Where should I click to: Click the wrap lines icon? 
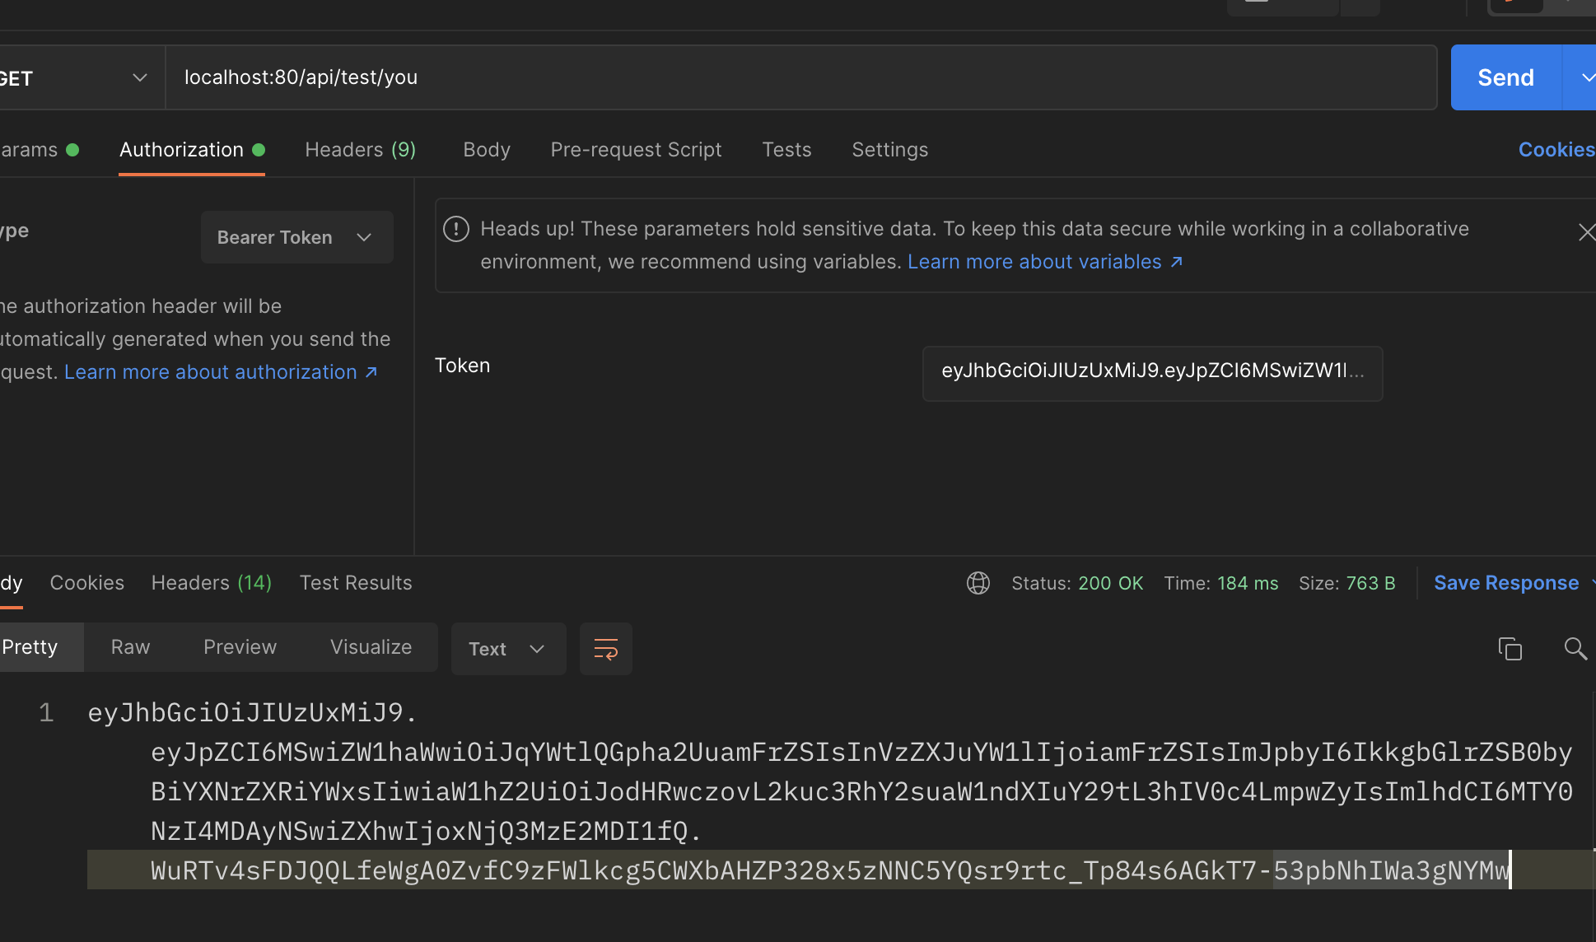pyautogui.click(x=605, y=649)
